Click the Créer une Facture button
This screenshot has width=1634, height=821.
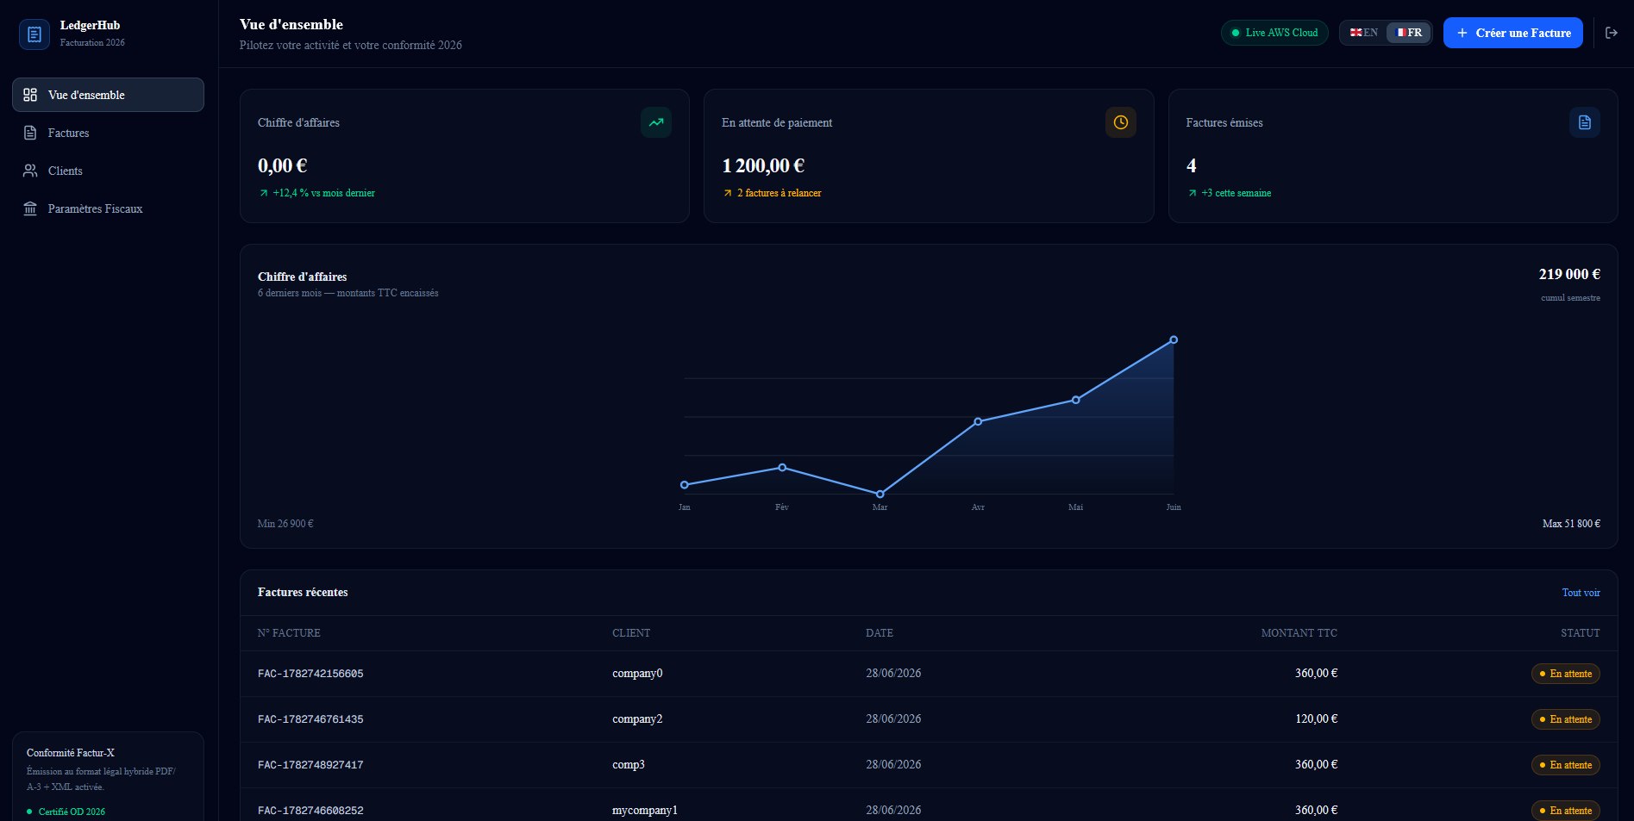coord(1513,33)
